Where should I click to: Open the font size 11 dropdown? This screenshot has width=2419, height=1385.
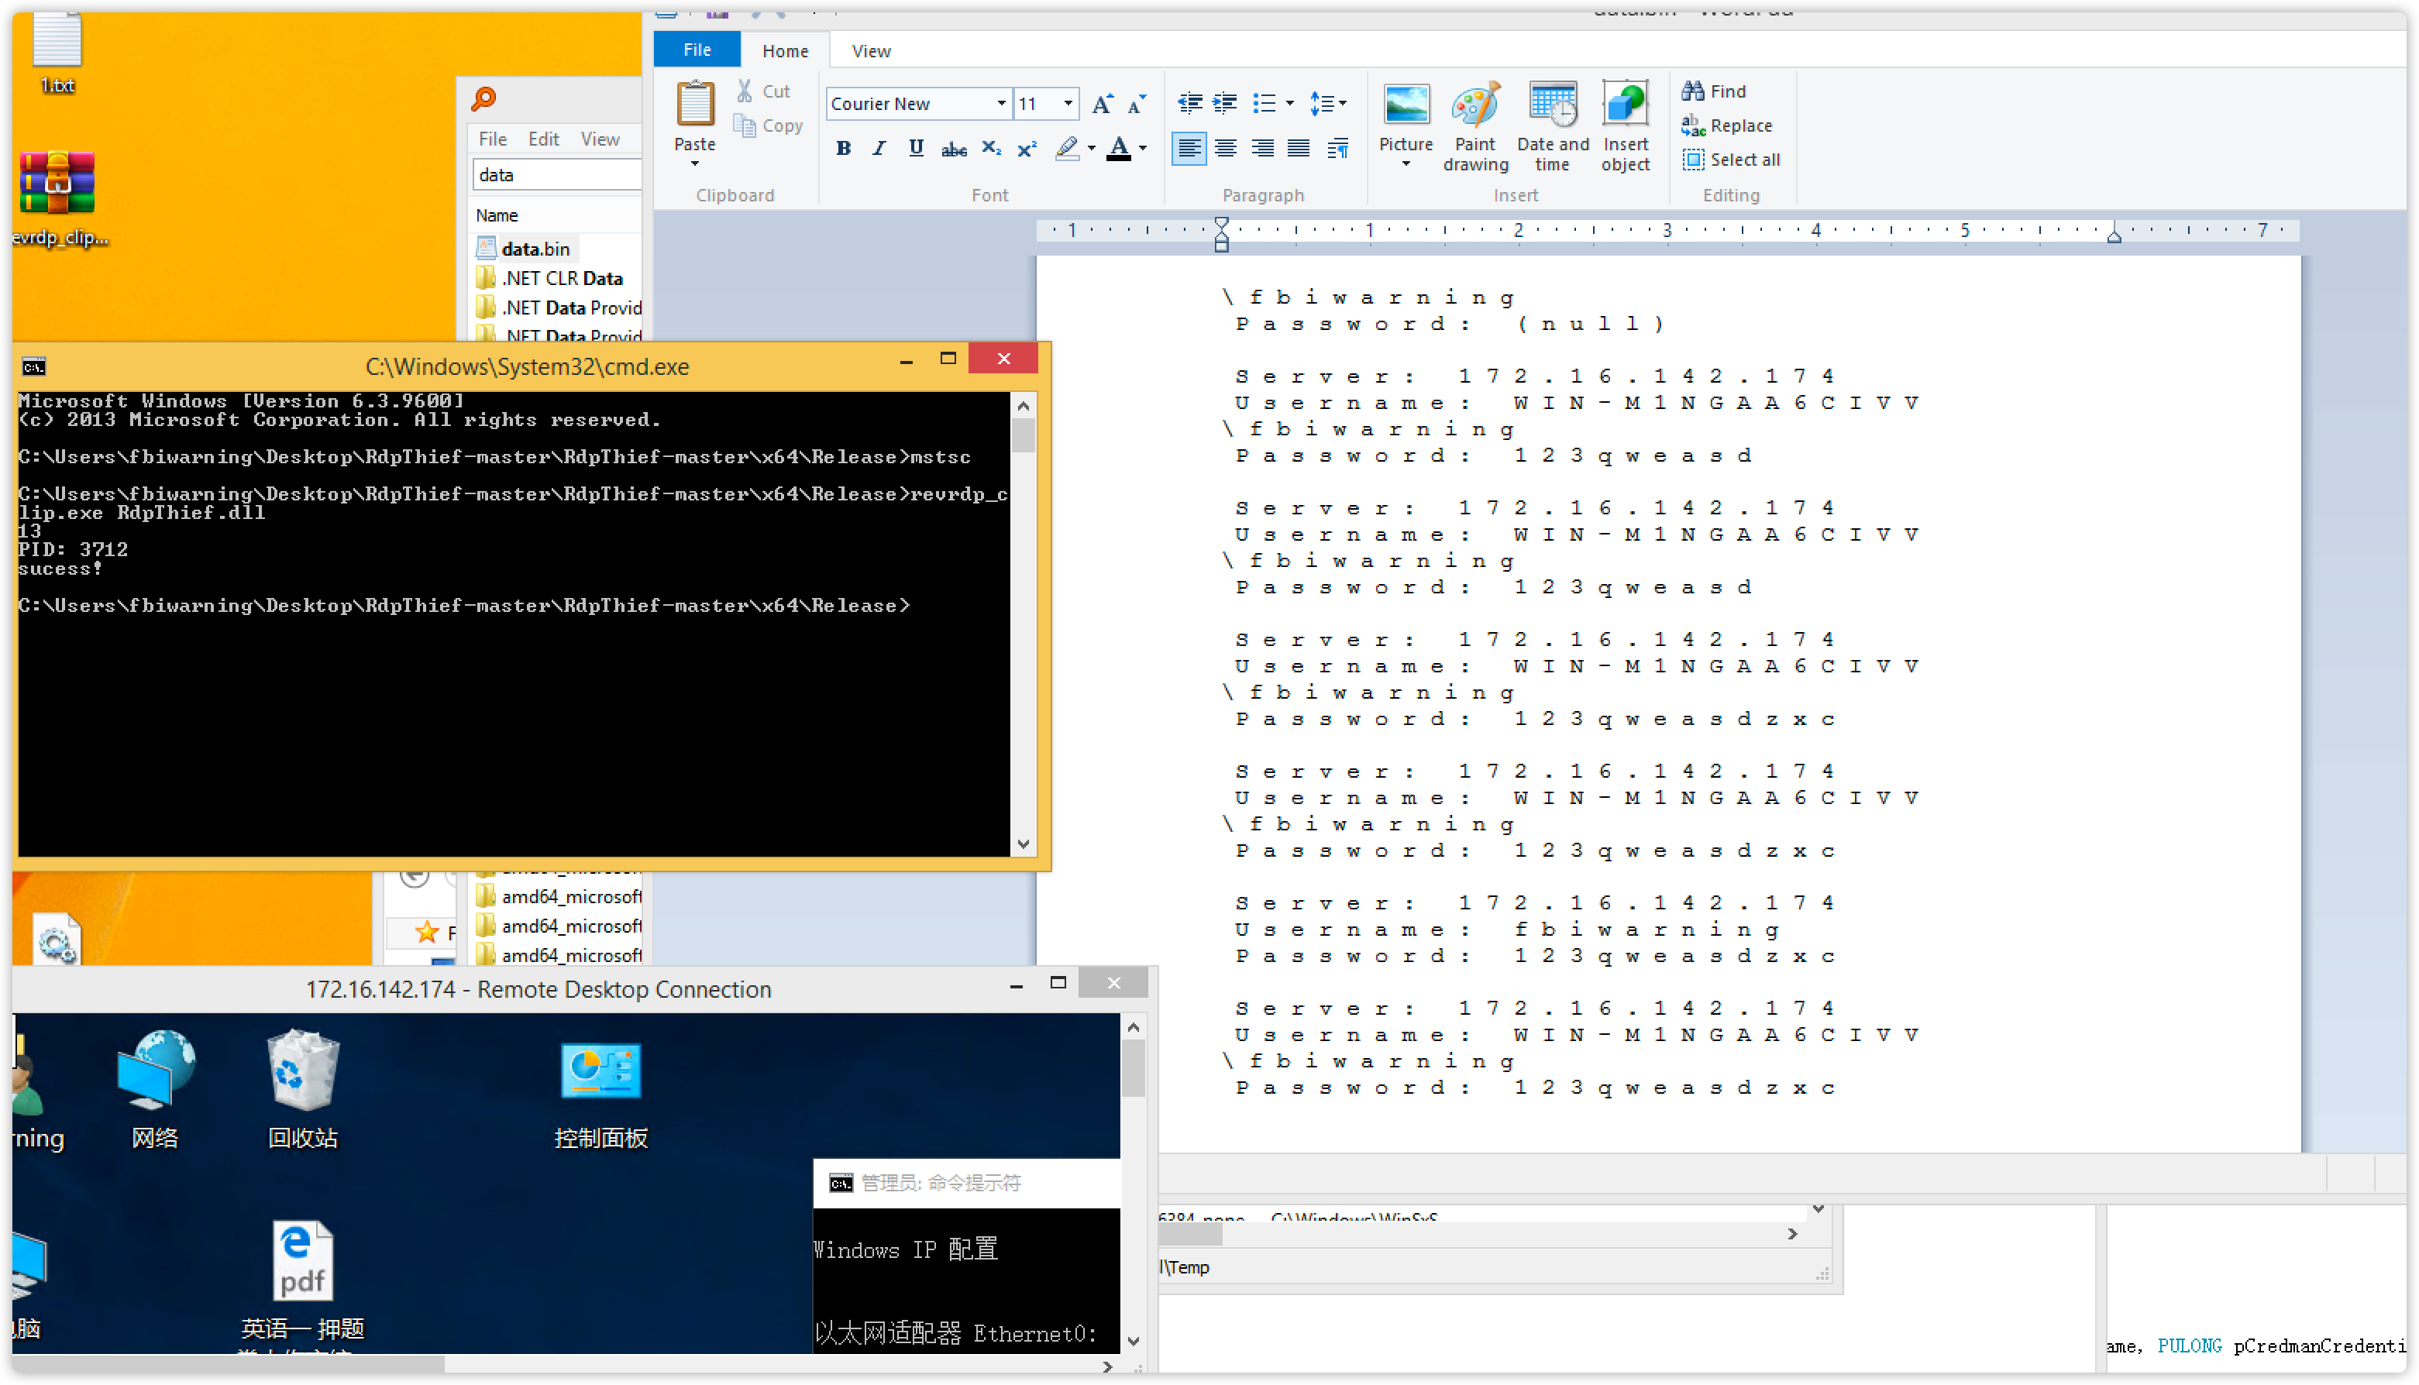(x=1068, y=104)
